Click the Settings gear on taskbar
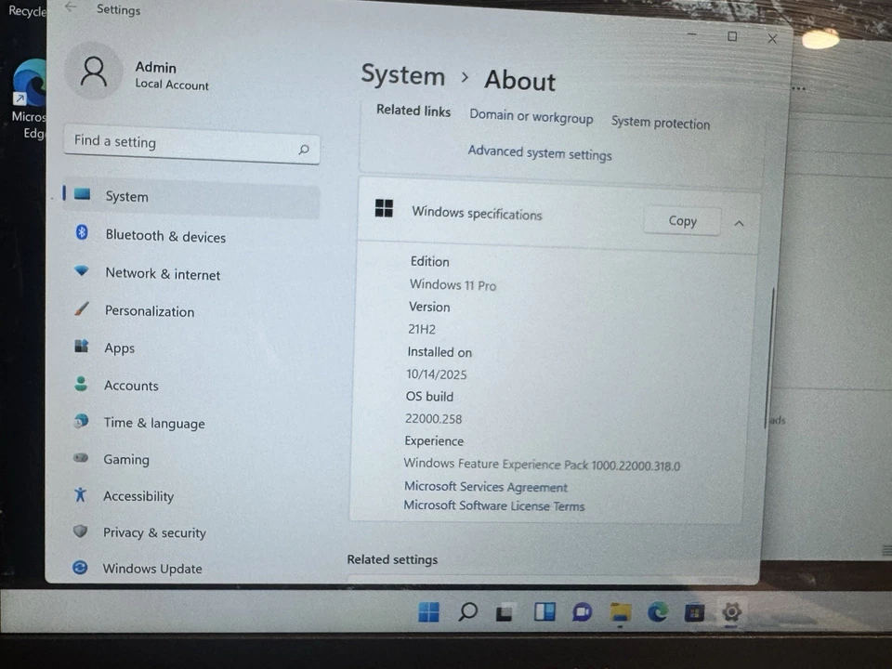 click(731, 612)
